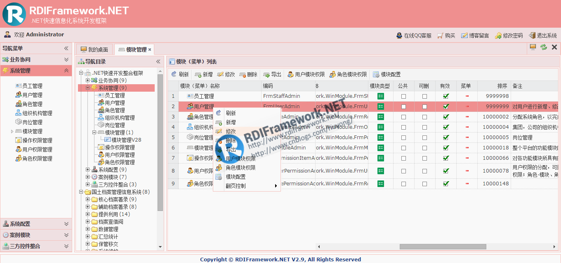This screenshot has width=561, height=263.
Task: Toggle the 有效 checkbox in row 9
Action: 445,184
